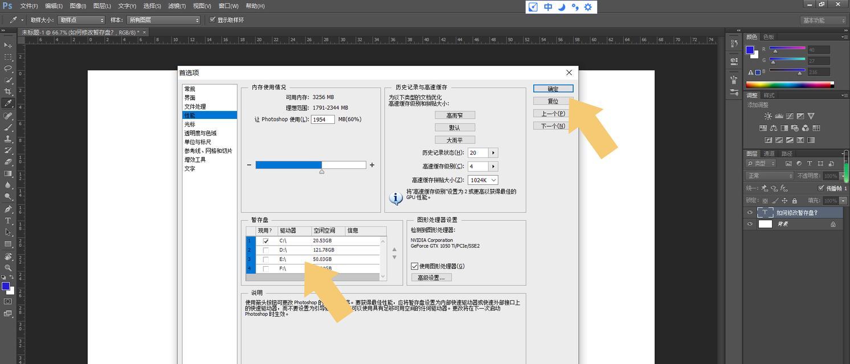The width and height of the screenshot is (850, 364).
Task: Select the Brush tool
Action: (x=8, y=127)
